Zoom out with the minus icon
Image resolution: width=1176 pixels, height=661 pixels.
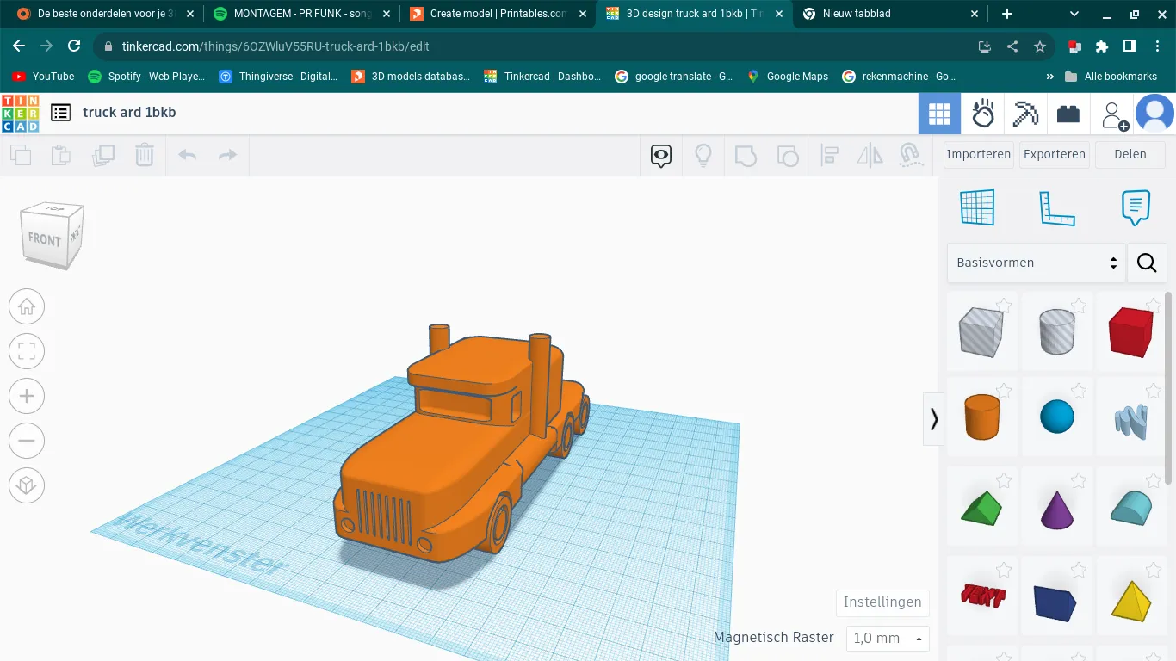point(27,441)
